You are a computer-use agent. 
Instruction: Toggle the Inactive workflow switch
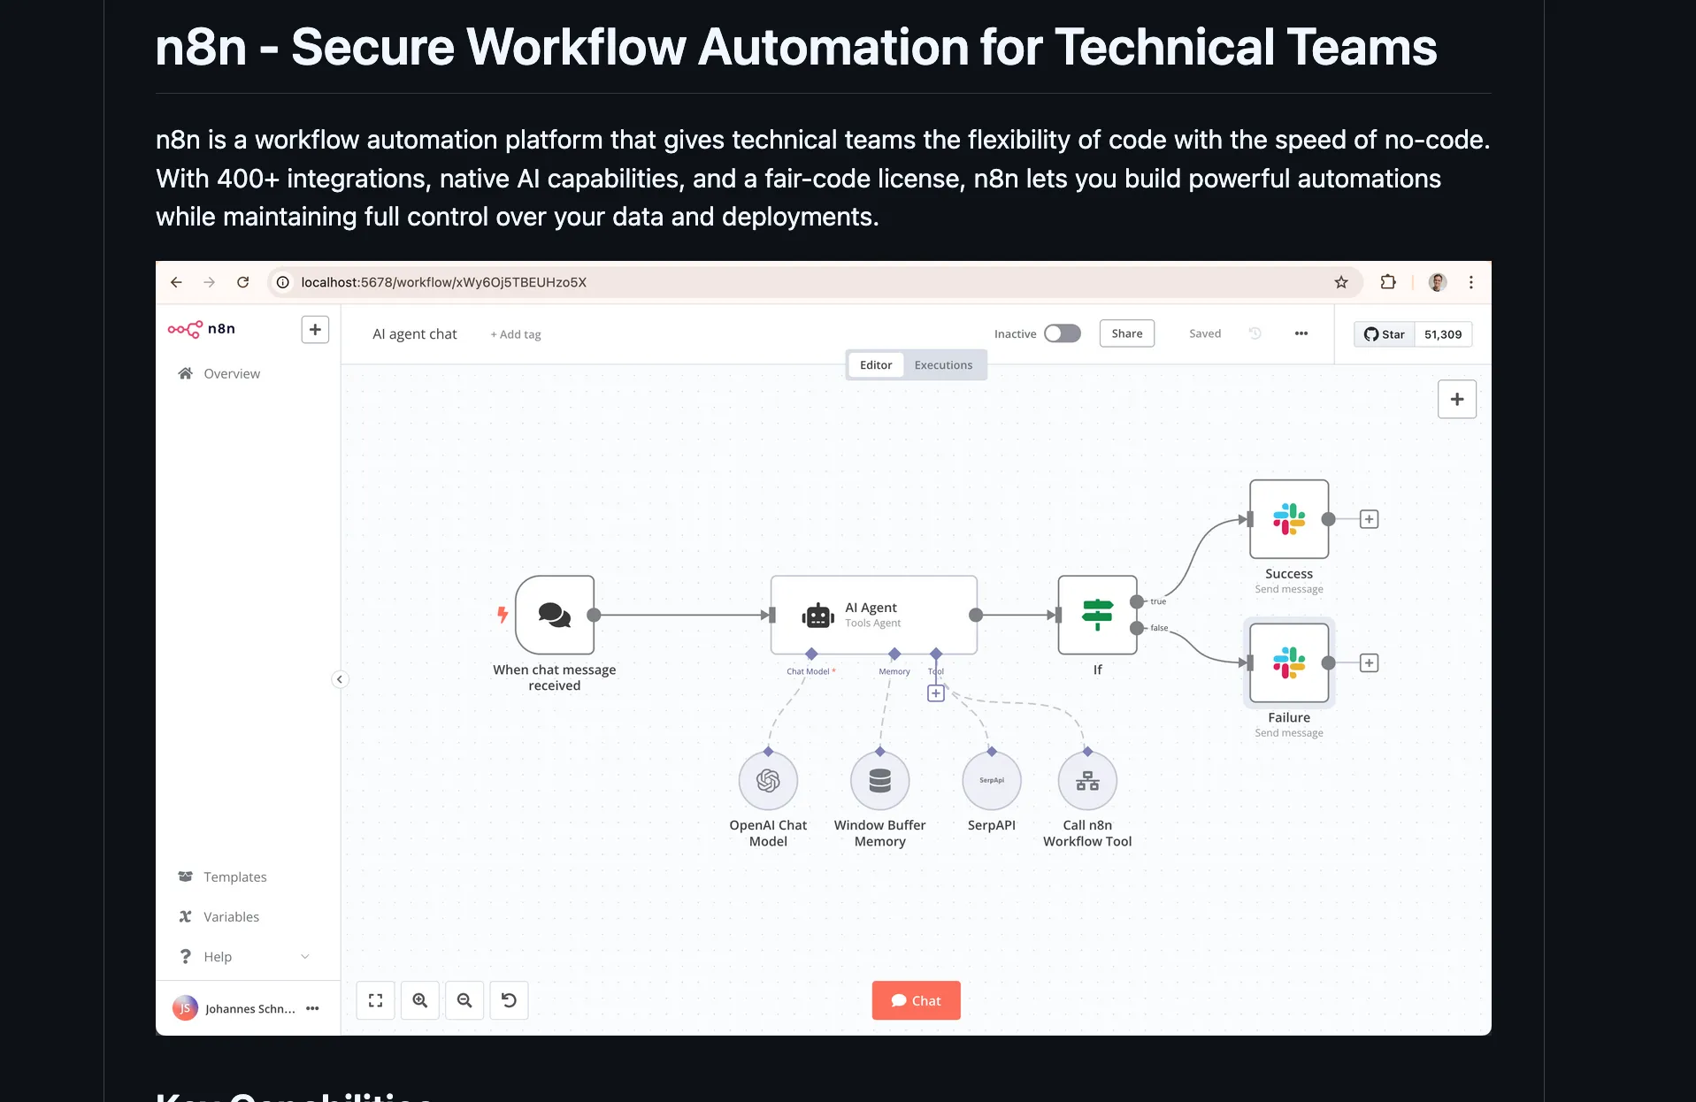click(x=1063, y=333)
